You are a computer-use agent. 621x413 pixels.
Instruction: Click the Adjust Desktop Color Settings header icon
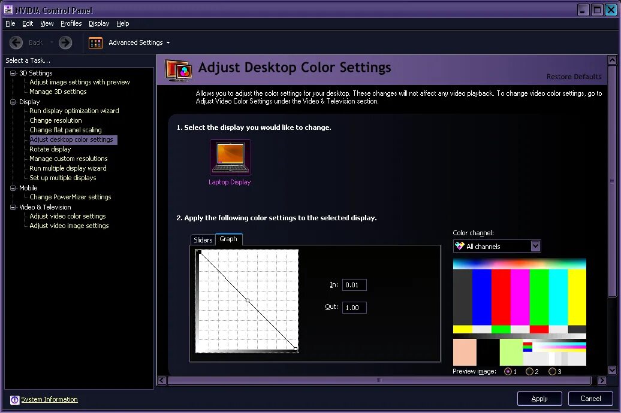click(179, 70)
